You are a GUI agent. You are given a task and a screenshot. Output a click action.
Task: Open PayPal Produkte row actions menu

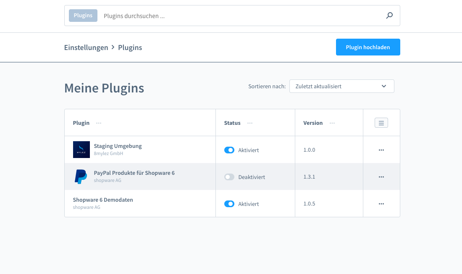381,177
